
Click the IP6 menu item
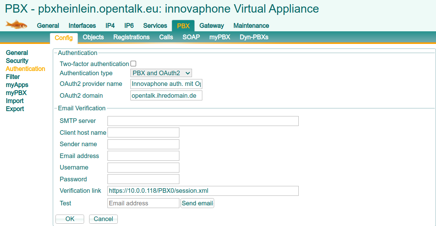[x=129, y=26]
